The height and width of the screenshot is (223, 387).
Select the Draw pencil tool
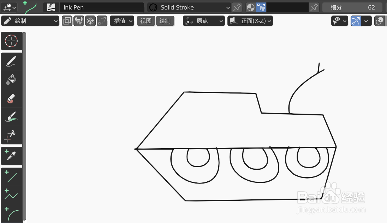point(11,62)
